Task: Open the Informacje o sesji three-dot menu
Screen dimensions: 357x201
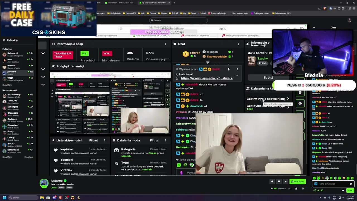Action: point(165,44)
